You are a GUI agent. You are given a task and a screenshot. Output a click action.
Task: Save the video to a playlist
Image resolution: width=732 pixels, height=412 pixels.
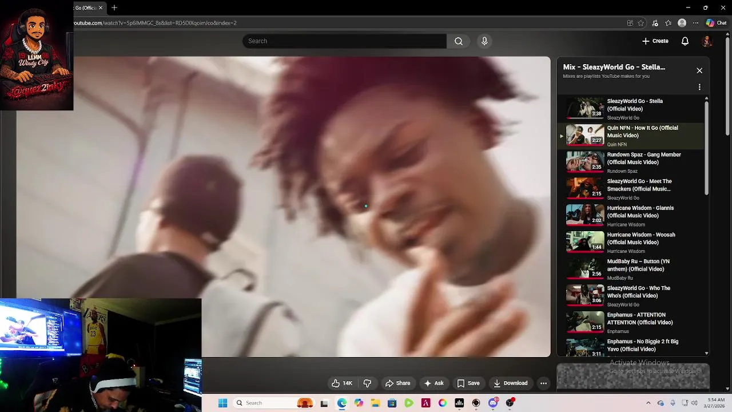(468, 383)
